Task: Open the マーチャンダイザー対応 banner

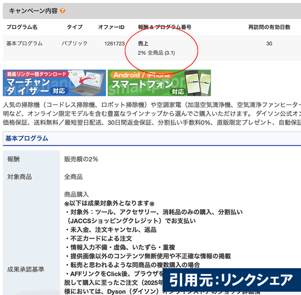Action: click(54, 83)
